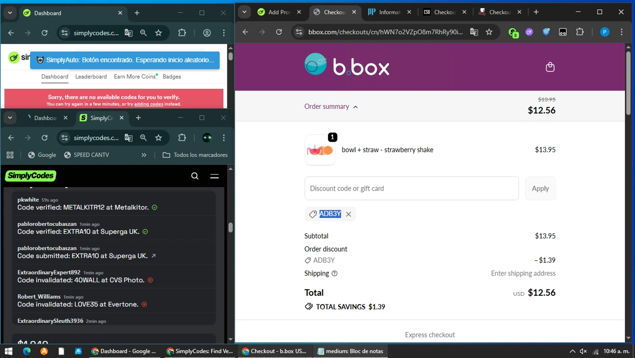Switch to the Informat tab
Viewport: 635px width, 358px height.
click(x=389, y=12)
